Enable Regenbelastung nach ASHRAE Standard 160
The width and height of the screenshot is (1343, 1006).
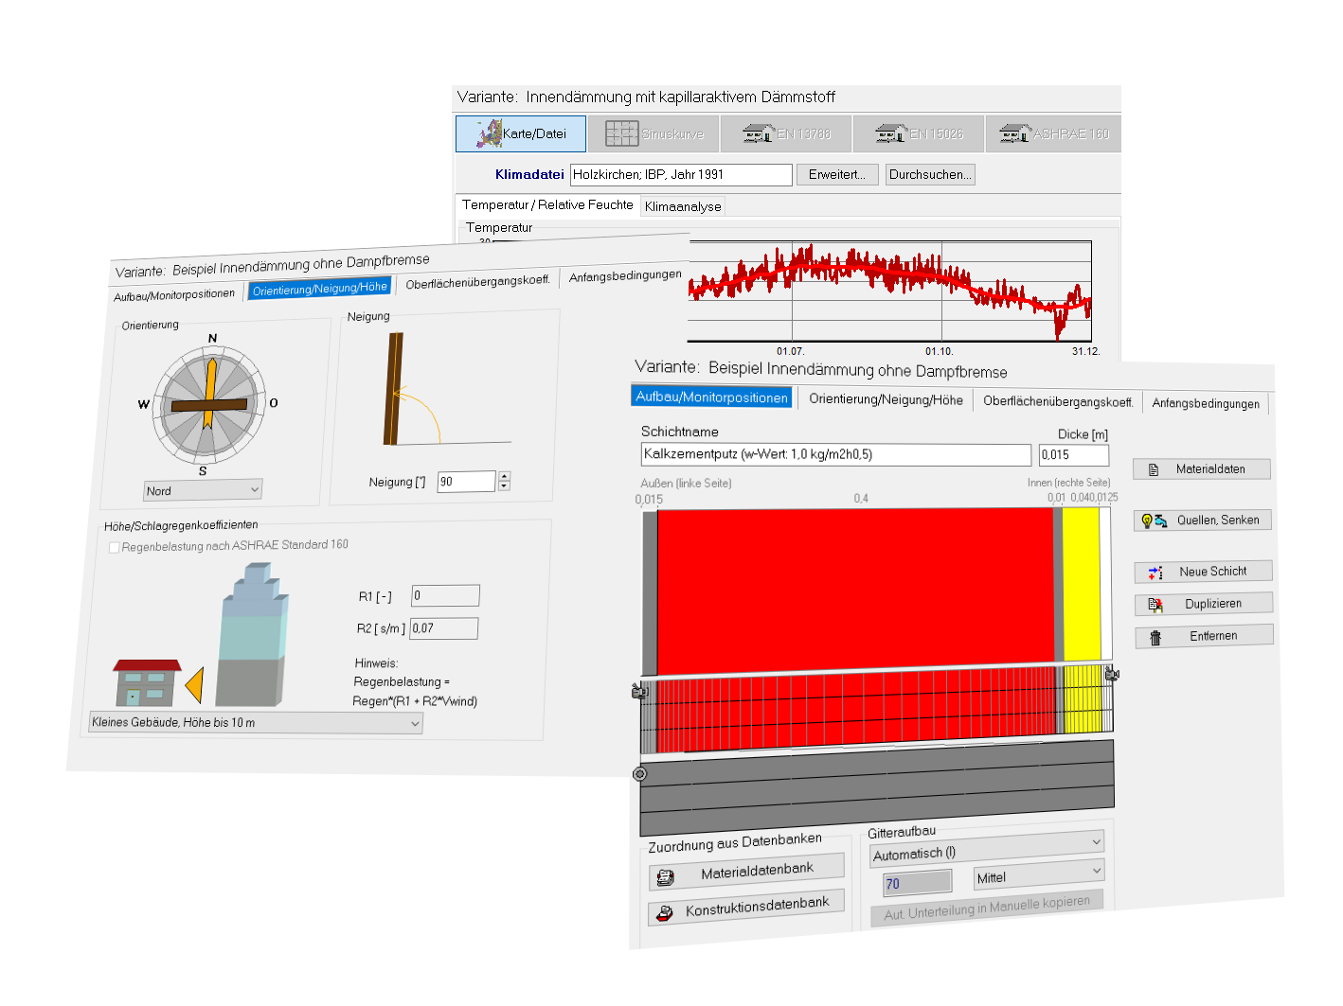(115, 547)
